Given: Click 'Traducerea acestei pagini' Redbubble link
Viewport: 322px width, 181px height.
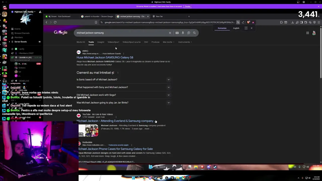Looking at the screenshot, I should click(x=118, y=145).
